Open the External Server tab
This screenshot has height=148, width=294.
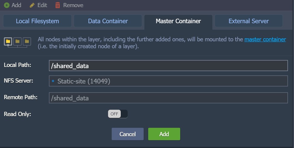point(249,21)
